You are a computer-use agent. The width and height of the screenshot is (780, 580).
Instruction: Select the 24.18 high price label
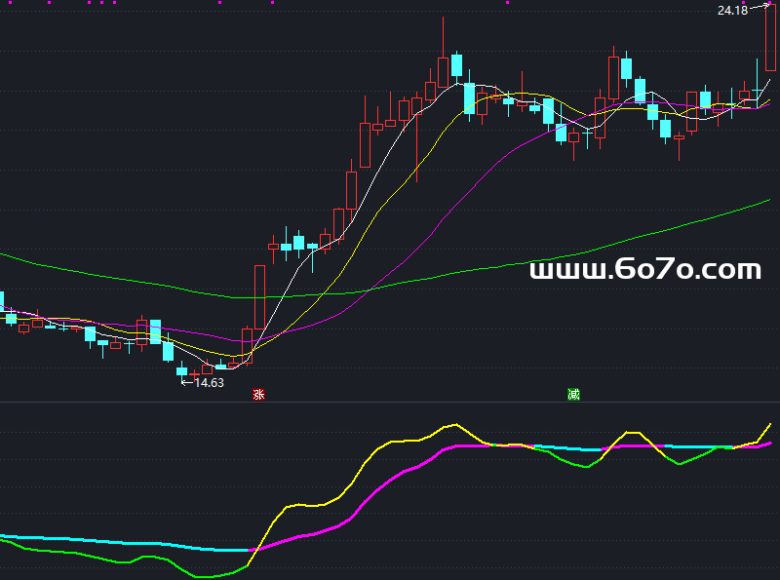732,11
